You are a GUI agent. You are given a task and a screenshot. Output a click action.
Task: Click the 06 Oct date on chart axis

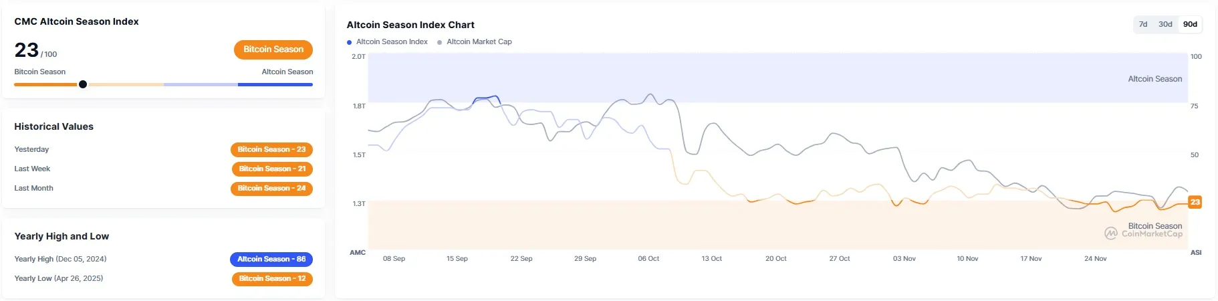pyautogui.click(x=648, y=259)
